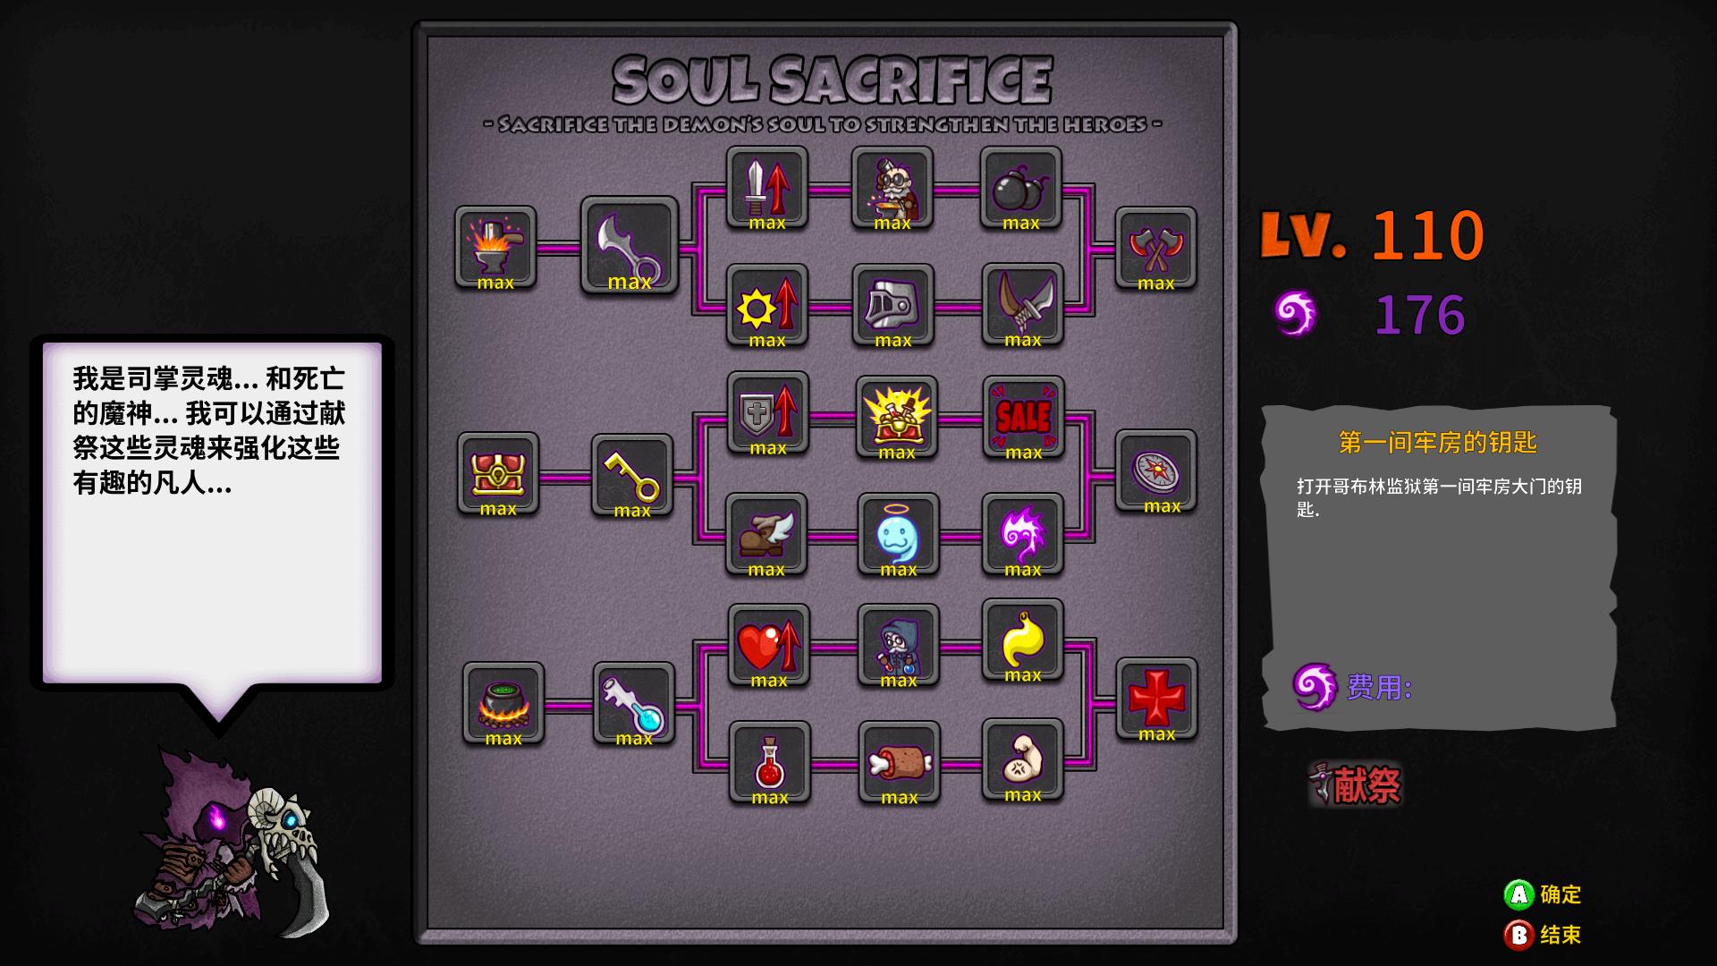Click the golden key skill node
Screen dimensions: 1717x966
point(632,475)
